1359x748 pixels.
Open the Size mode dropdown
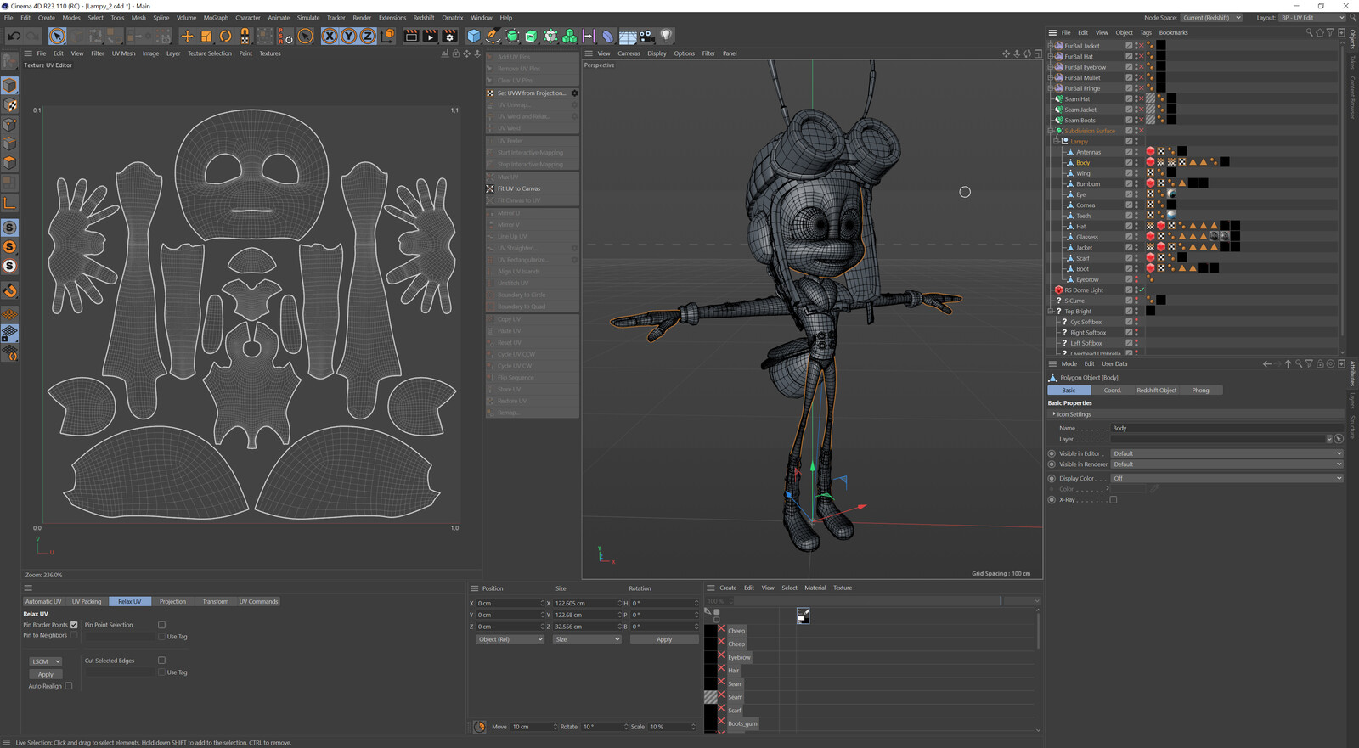pos(587,639)
